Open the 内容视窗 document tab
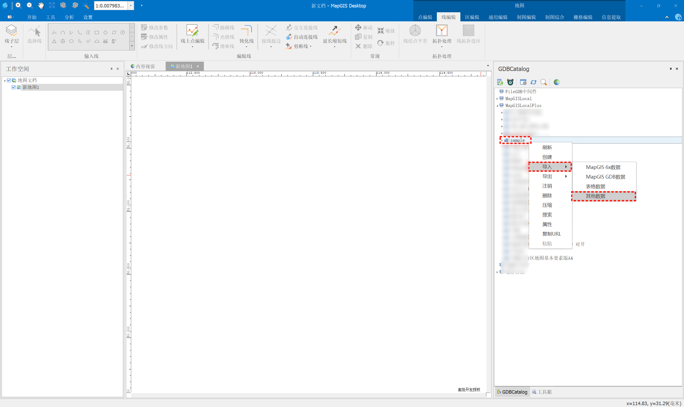This screenshot has width=684, height=407. 143,66
